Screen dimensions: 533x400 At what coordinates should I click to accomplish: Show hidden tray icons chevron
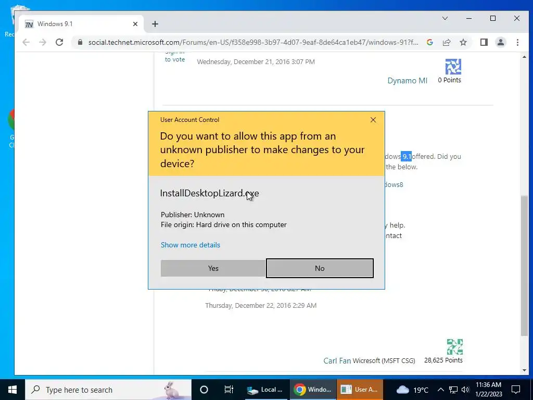pos(440,390)
